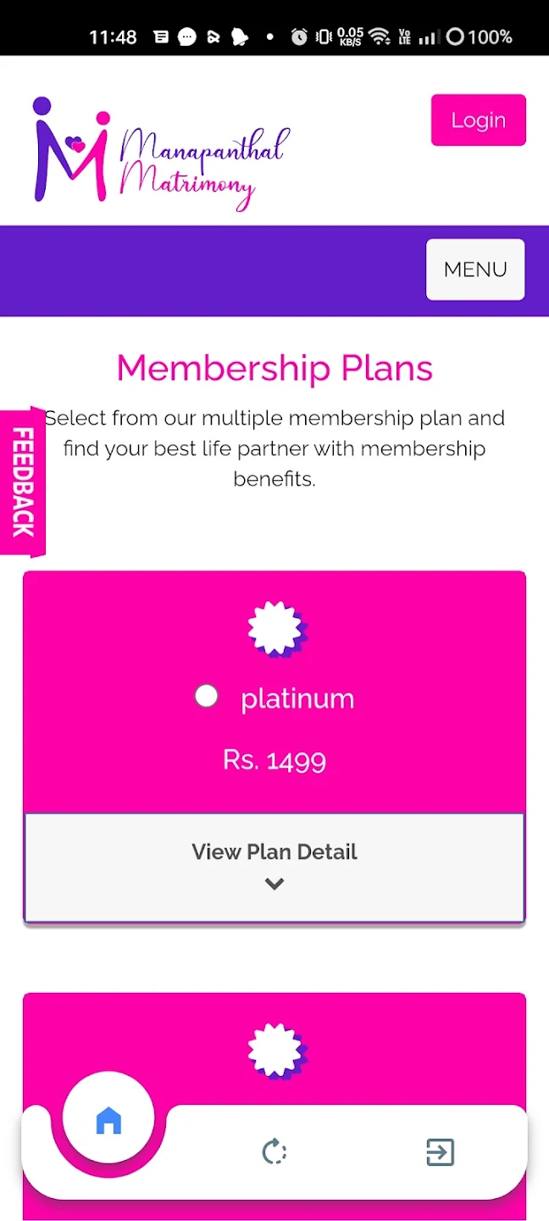
Task: Click the Login button
Action: click(x=479, y=120)
